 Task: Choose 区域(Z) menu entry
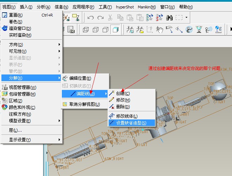pyautogui.click(x=32, y=101)
